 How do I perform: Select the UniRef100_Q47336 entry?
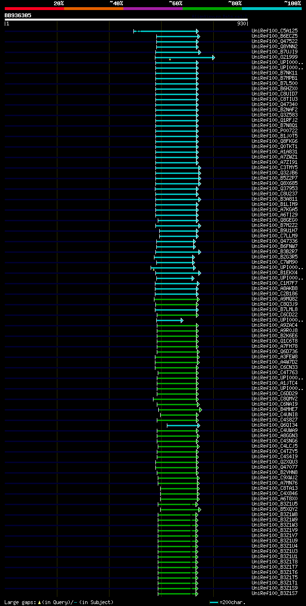click(274, 241)
